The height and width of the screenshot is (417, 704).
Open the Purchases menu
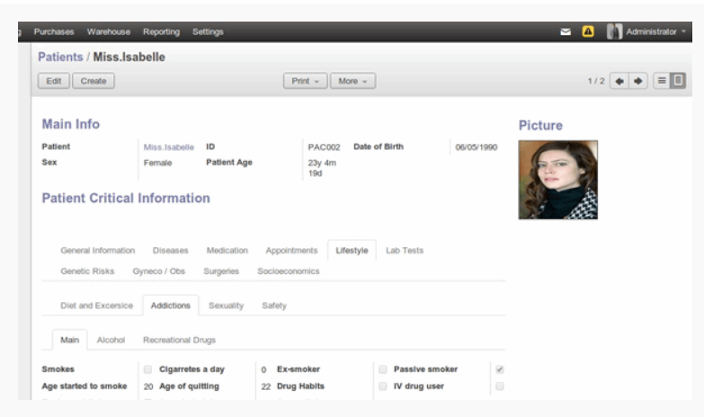click(x=54, y=31)
